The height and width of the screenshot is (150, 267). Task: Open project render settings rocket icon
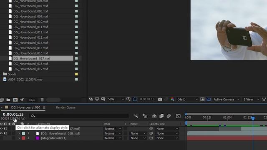click(x=22, y=100)
